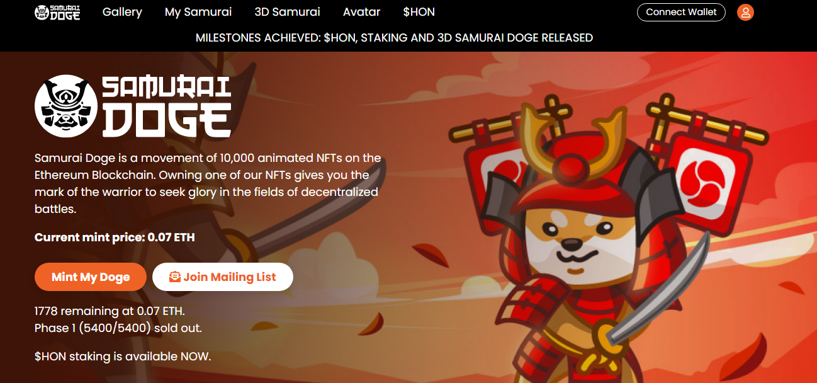817x383 pixels.
Task: Click the mail icon on Join Mailing List
Action: (175, 277)
